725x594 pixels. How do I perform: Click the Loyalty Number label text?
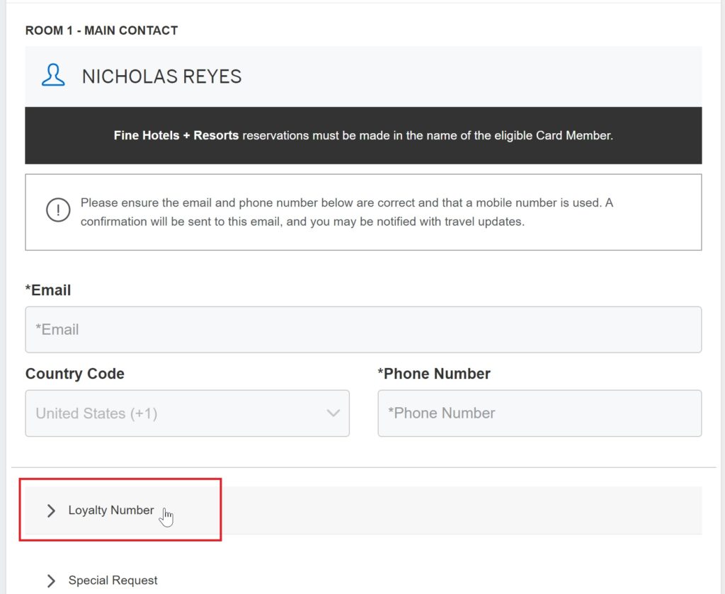[111, 510]
